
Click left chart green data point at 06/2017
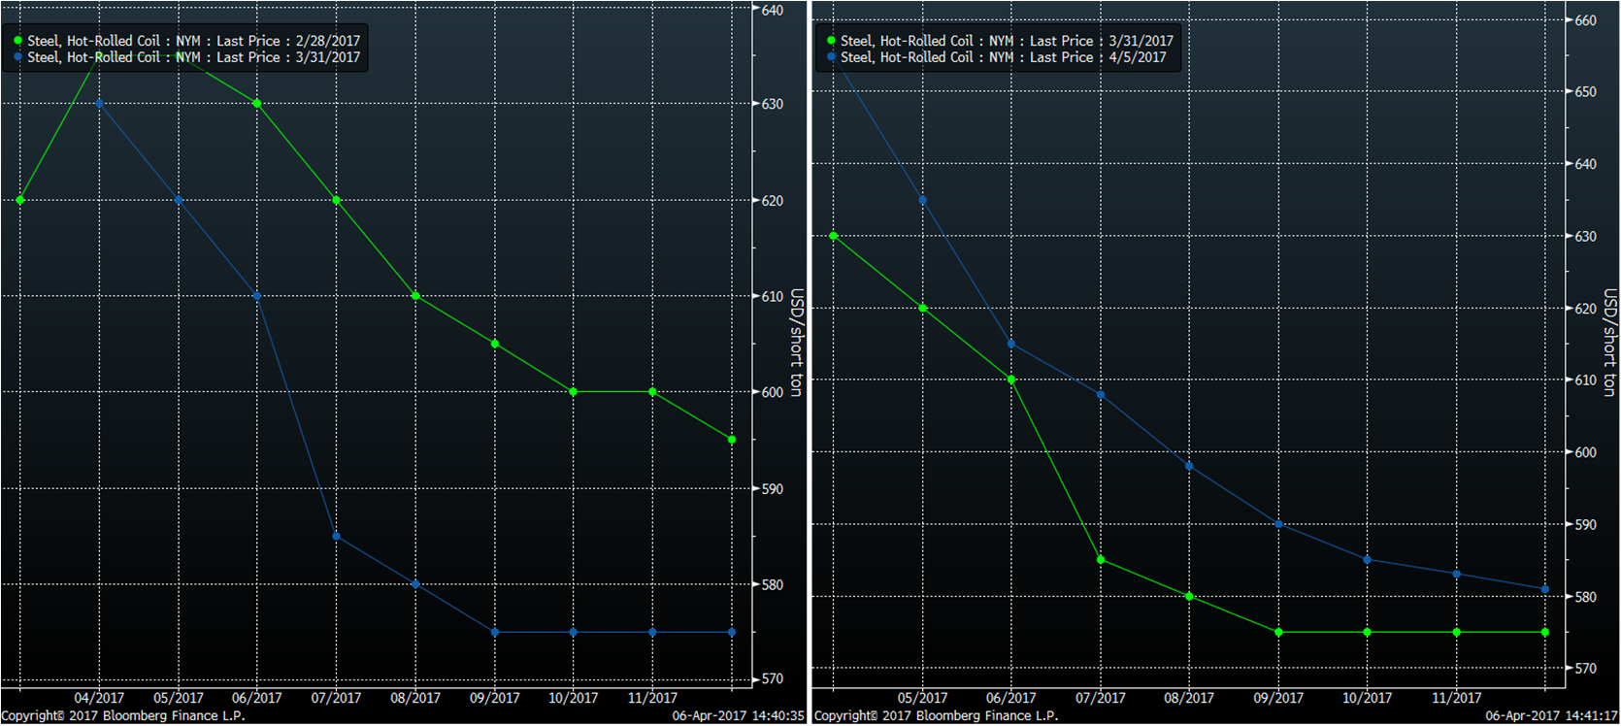(257, 103)
